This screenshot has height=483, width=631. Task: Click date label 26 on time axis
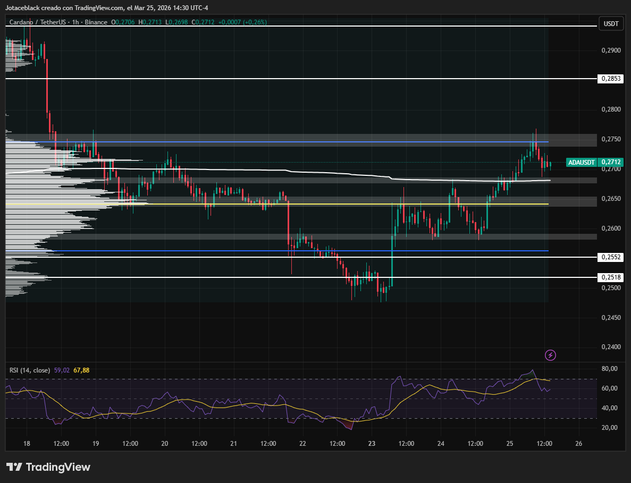click(x=579, y=443)
